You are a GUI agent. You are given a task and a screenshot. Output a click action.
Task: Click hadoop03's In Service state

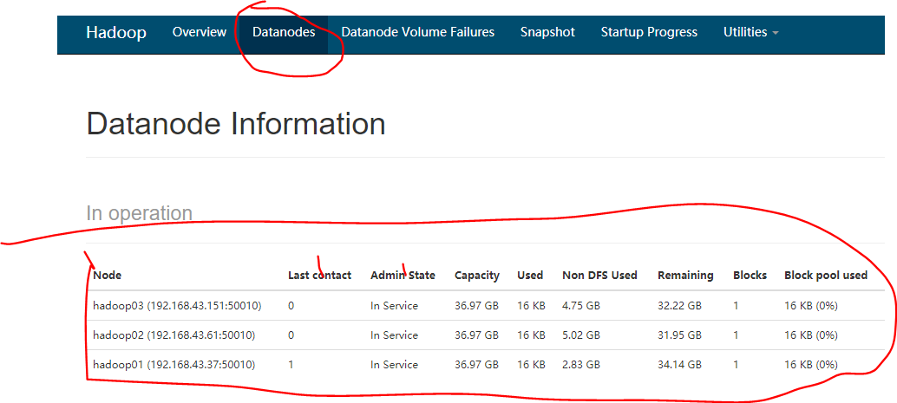click(x=394, y=306)
